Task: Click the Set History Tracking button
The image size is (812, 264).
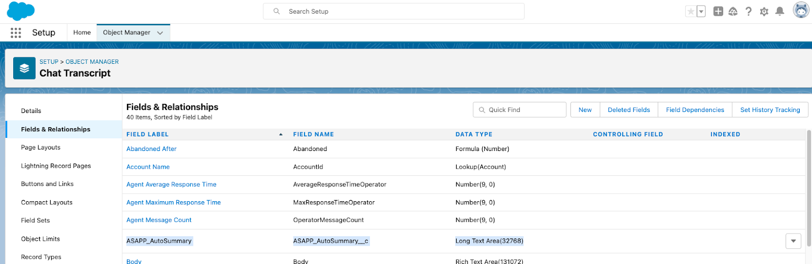Action: click(770, 110)
